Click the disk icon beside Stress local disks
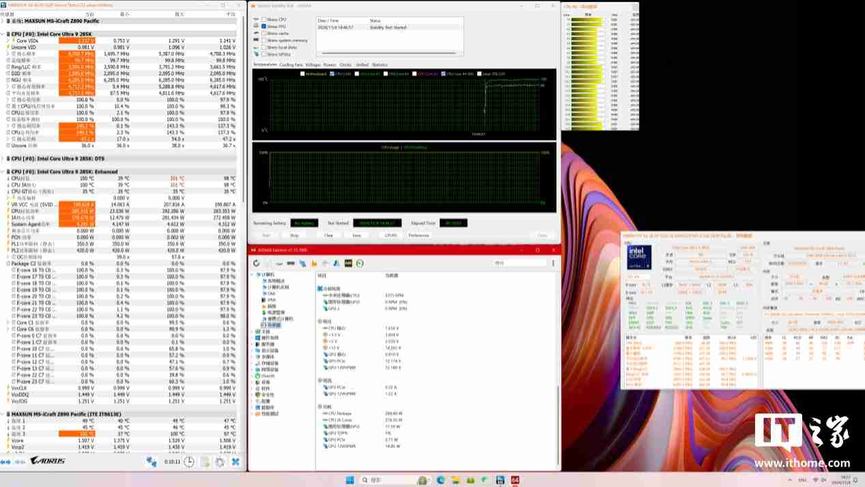865x487 pixels. (255, 47)
